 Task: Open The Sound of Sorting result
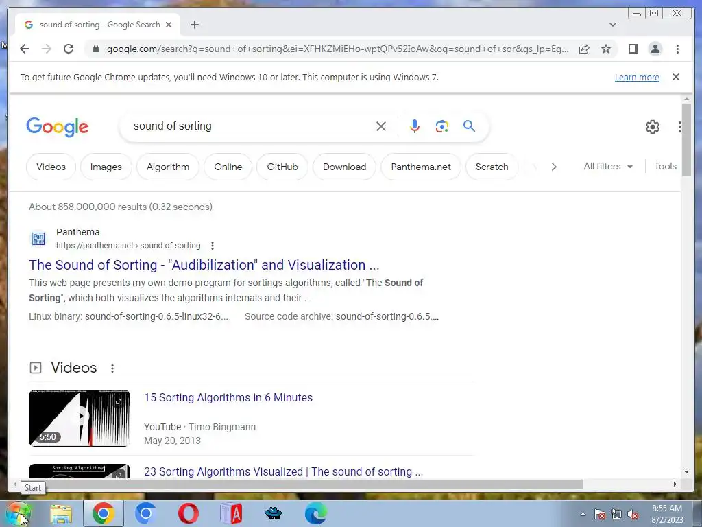click(x=204, y=265)
